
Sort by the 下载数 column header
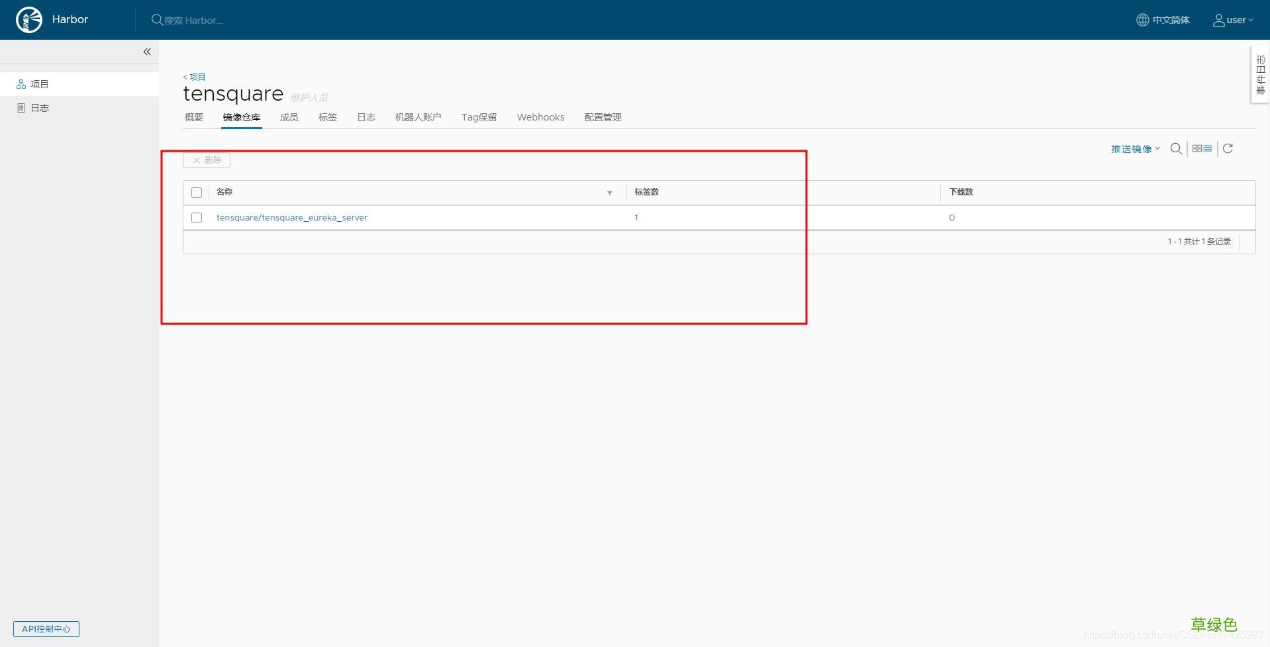961,192
